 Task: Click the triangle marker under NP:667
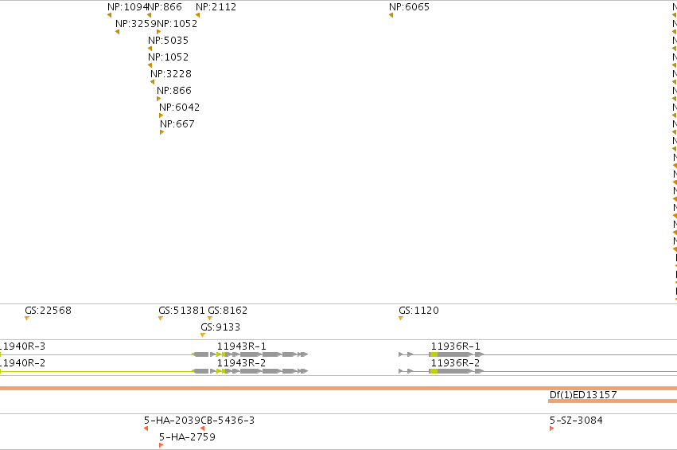162,132
